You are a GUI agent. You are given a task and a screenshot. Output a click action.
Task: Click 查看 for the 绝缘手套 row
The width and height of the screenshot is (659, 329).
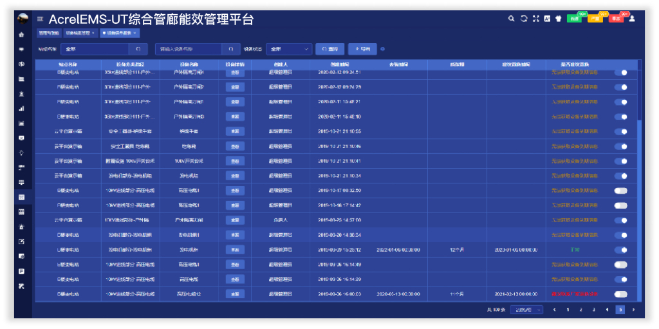tap(235, 131)
